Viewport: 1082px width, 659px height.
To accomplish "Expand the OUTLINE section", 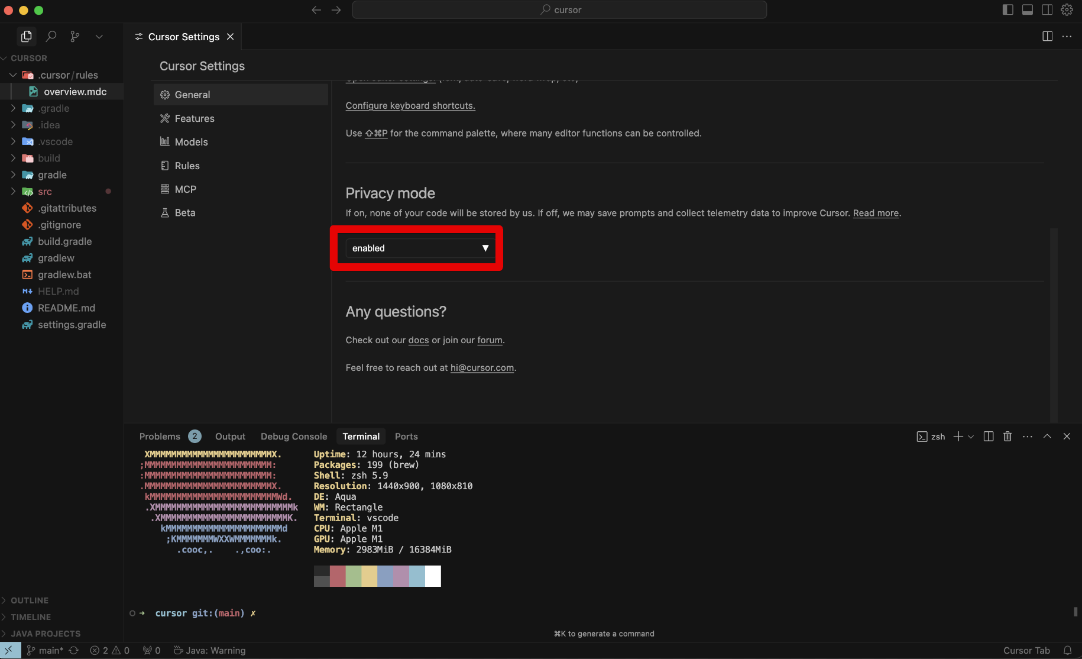I will coord(61,600).
